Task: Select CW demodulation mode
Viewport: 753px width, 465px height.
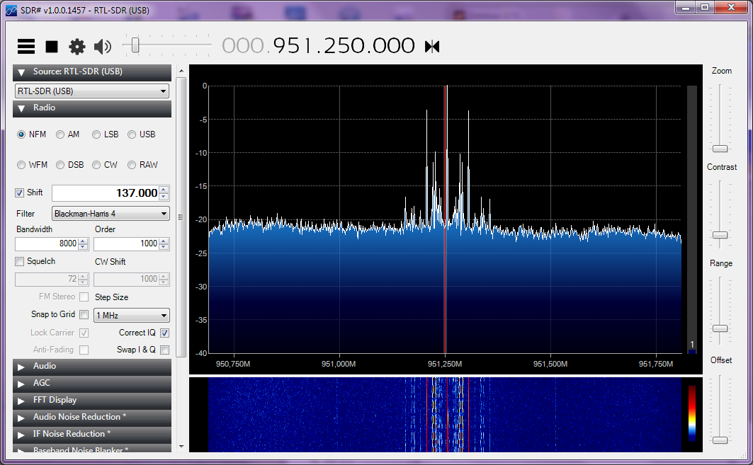Action: (x=96, y=165)
